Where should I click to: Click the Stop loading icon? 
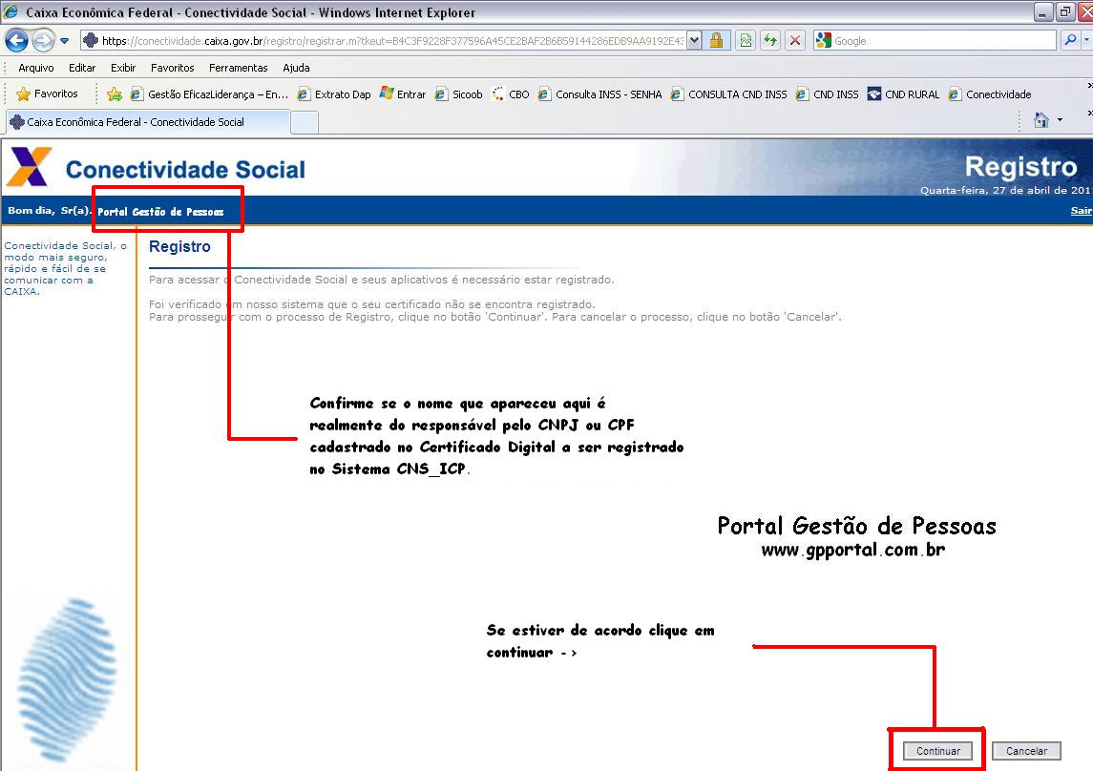(x=795, y=40)
